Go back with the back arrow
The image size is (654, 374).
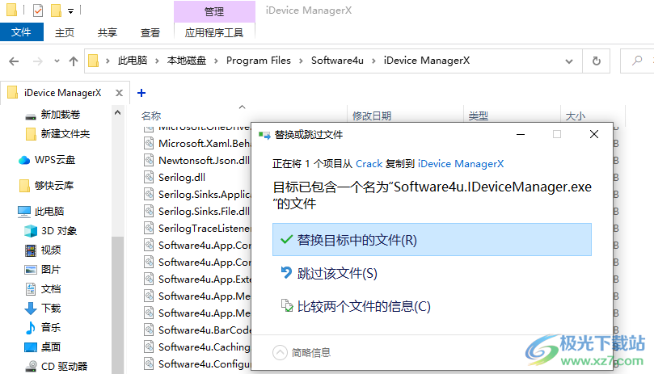tap(14, 61)
